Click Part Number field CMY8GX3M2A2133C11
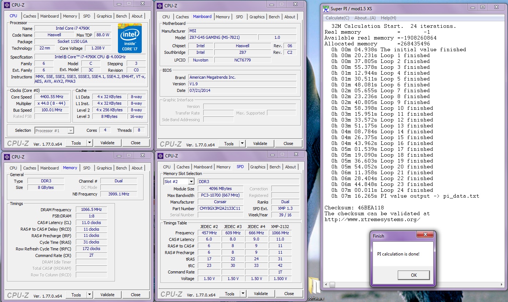 (220, 209)
